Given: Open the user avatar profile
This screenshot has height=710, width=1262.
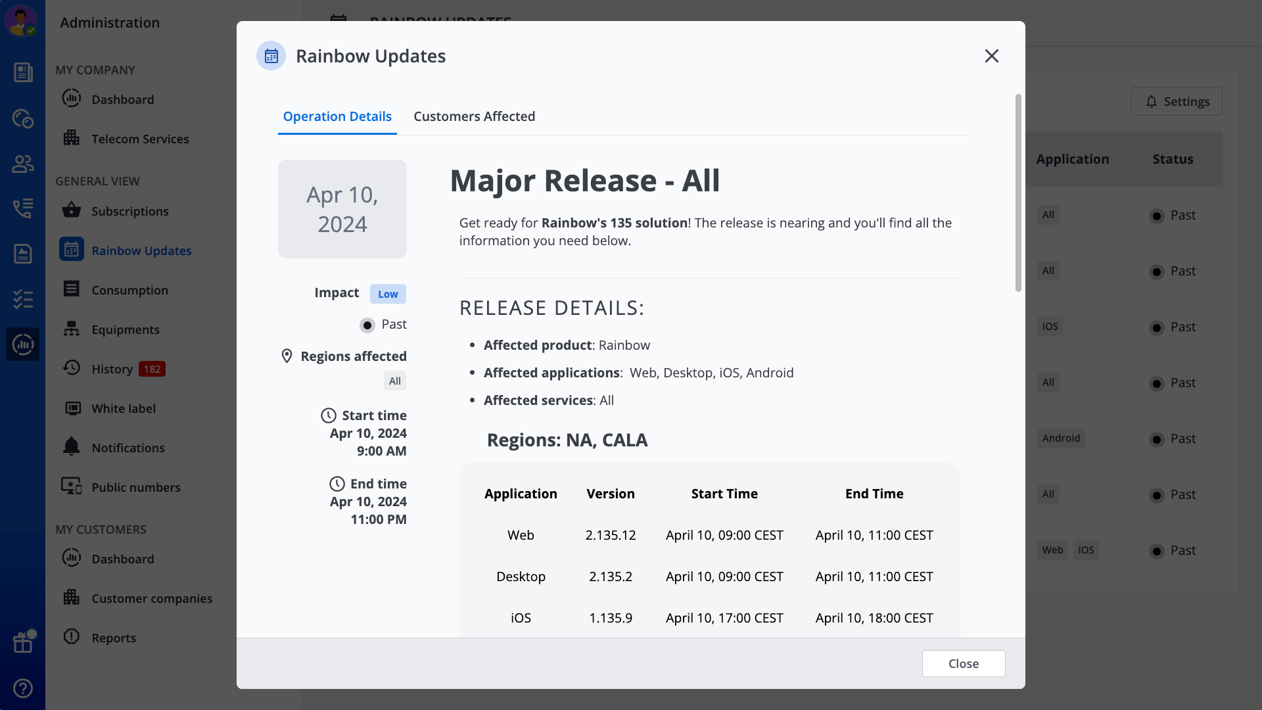Looking at the screenshot, I should point(21,20).
